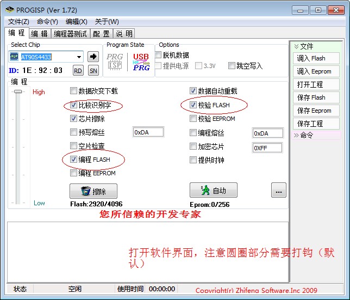
Task: Enable the 编程熔丝 checkbox
Action: click(193, 132)
